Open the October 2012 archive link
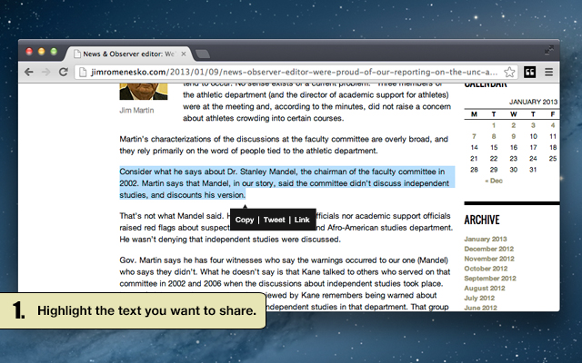The image size is (582, 363). click(x=486, y=269)
